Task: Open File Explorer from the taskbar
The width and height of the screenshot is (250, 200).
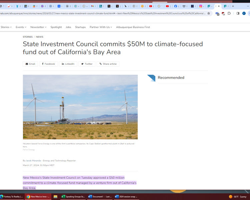Action: click(56, 197)
